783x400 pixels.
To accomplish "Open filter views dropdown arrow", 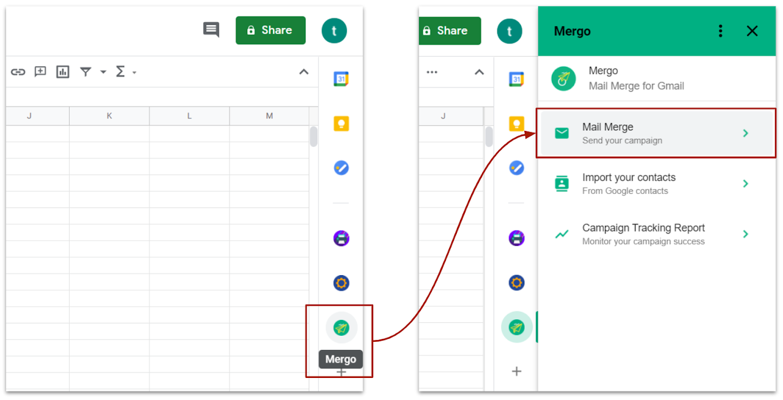I will pos(103,72).
